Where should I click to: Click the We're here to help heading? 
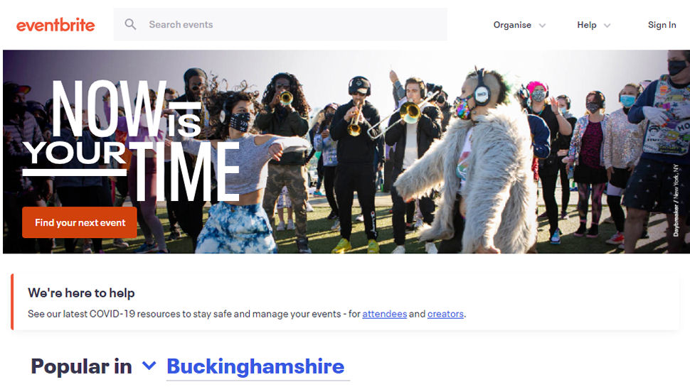point(81,293)
